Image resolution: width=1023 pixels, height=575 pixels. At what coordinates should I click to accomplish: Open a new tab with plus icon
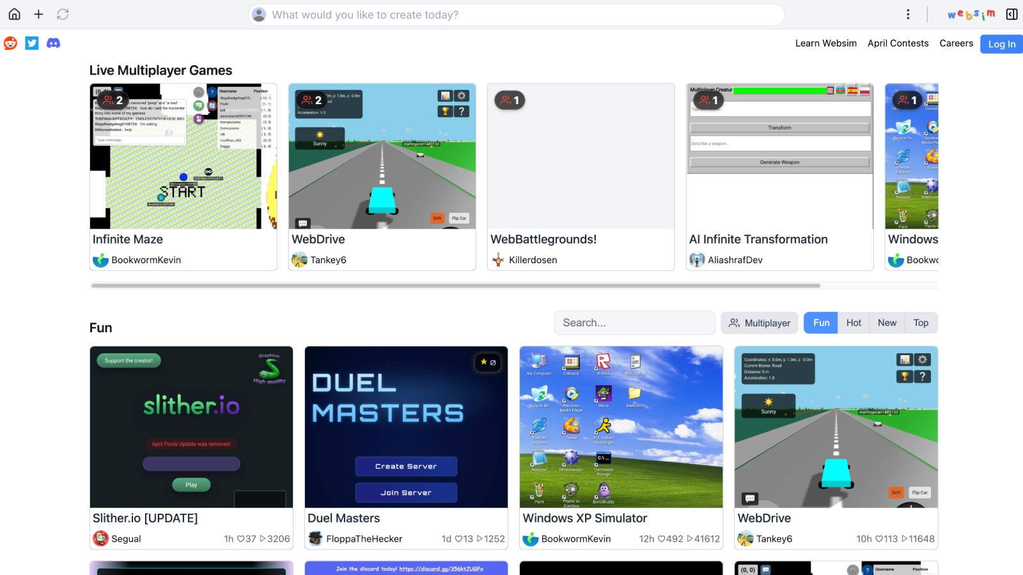coord(38,14)
